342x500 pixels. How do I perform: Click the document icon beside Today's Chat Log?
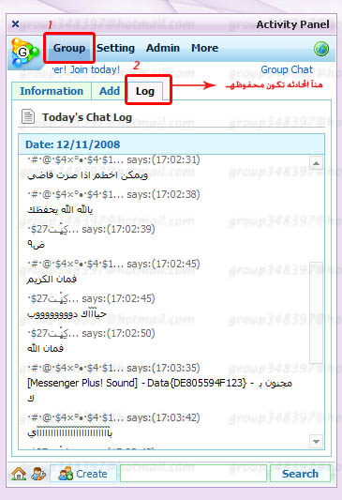coord(28,116)
